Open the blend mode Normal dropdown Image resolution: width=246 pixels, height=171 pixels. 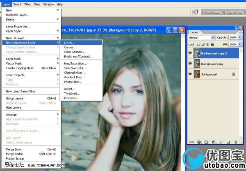[201, 38]
